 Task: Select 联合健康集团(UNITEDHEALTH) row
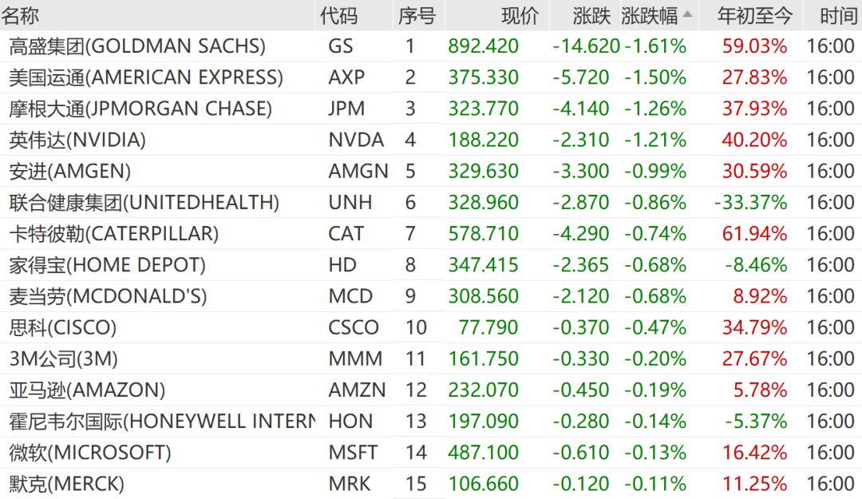click(144, 203)
